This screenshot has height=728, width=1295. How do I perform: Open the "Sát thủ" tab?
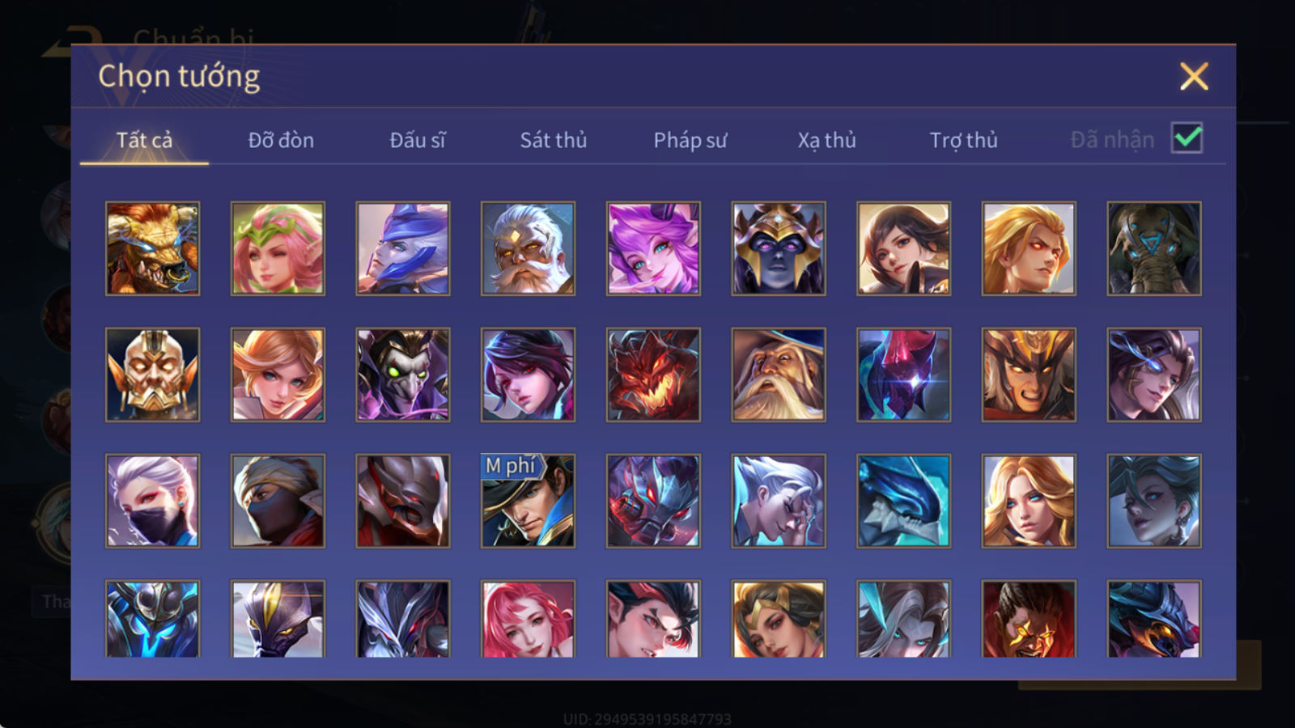click(554, 140)
